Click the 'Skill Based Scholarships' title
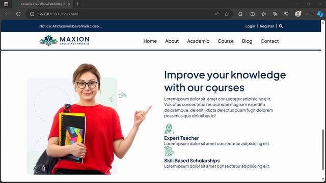The height and width of the screenshot is (183, 326). pyautogui.click(x=192, y=161)
